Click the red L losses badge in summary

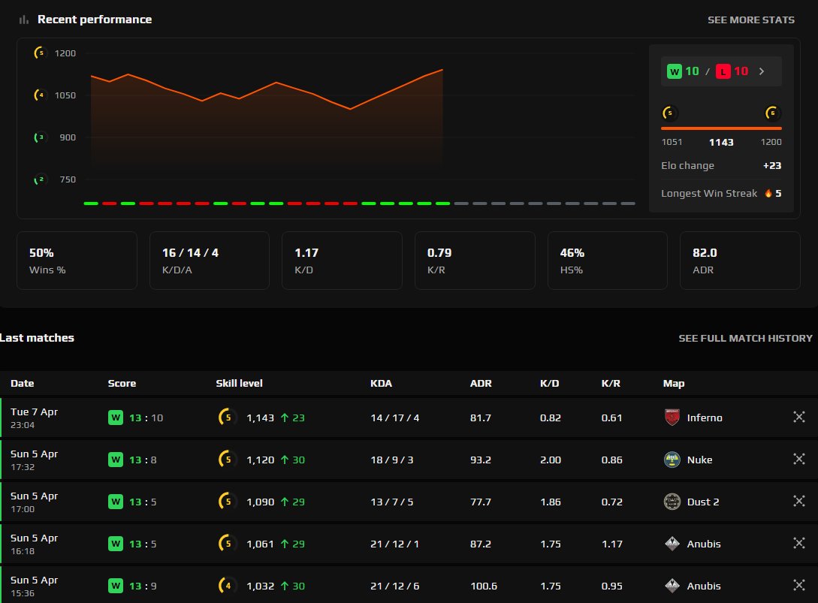(x=723, y=71)
